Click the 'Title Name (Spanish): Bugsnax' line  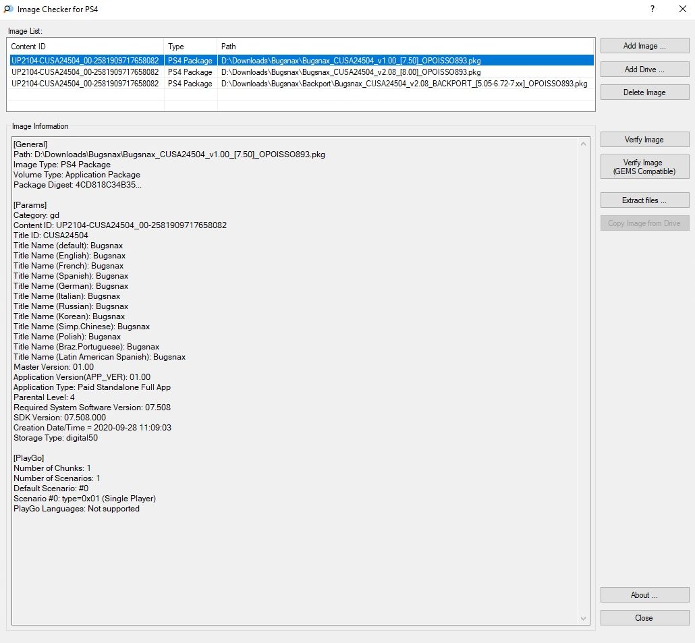point(71,276)
